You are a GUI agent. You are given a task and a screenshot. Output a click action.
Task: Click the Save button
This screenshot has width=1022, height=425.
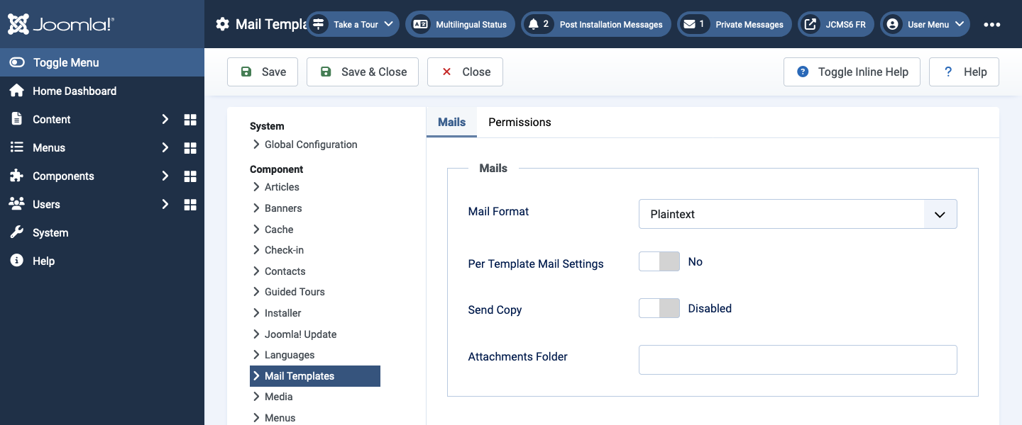point(263,72)
